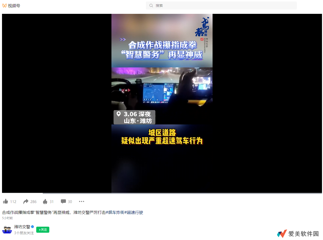Click the 3个朋友关注 text
The width and height of the screenshot is (323, 240).
(x=24, y=233)
